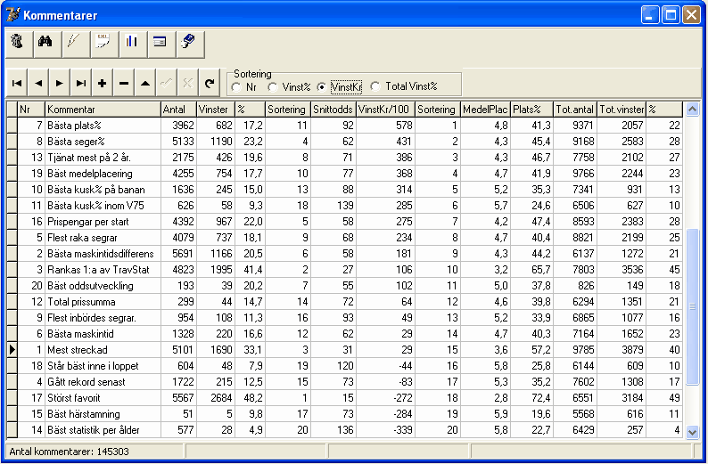Screen dimensions: 708x464
Task: Select the 'Flest raka segrar' cell
Action: point(103,238)
